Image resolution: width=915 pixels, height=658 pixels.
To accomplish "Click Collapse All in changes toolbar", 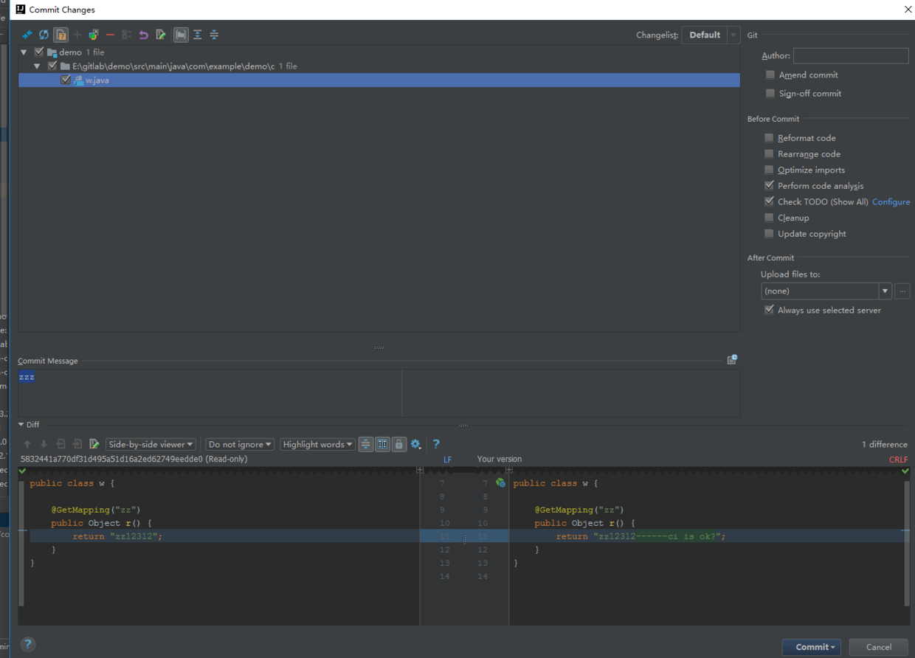I will tap(214, 35).
